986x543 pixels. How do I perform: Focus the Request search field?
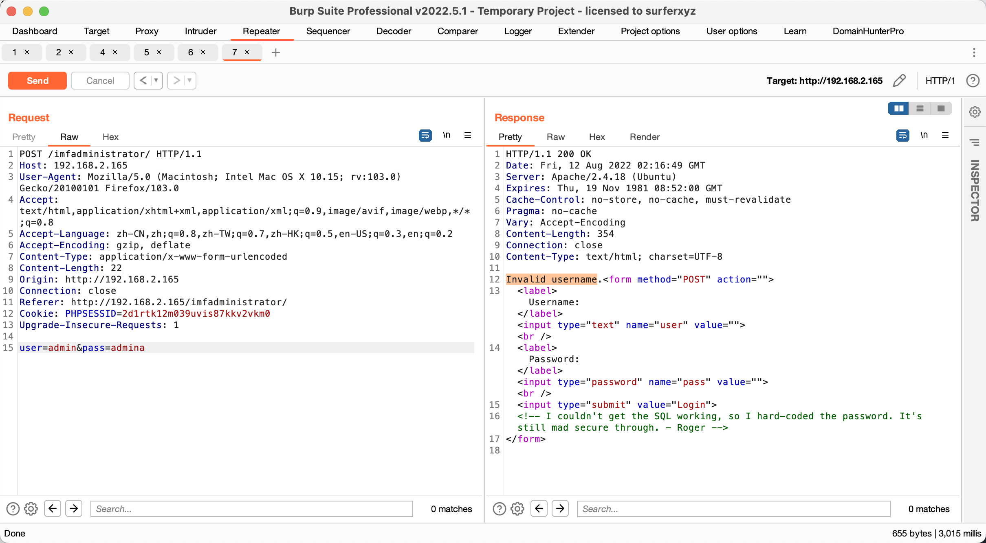pos(252,509)
